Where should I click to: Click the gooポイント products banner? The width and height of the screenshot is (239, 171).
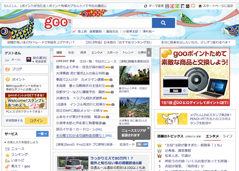[195, 77]
